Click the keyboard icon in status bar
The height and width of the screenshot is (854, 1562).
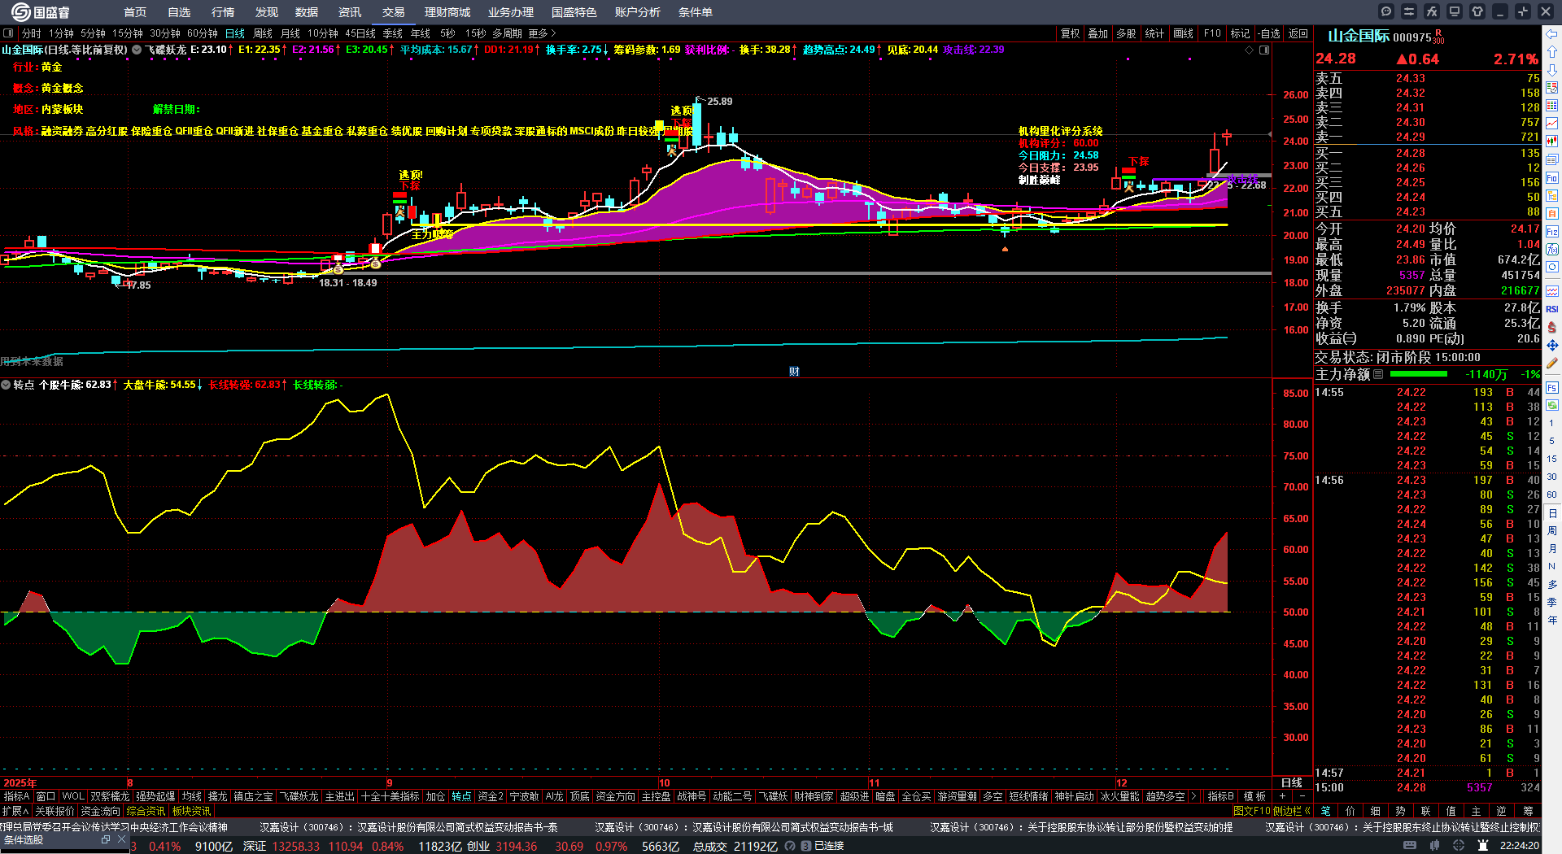[x=1410, y=846]
